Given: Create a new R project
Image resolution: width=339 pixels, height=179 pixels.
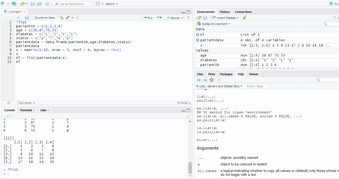Looking at the screenshot, I should point(13,4).
